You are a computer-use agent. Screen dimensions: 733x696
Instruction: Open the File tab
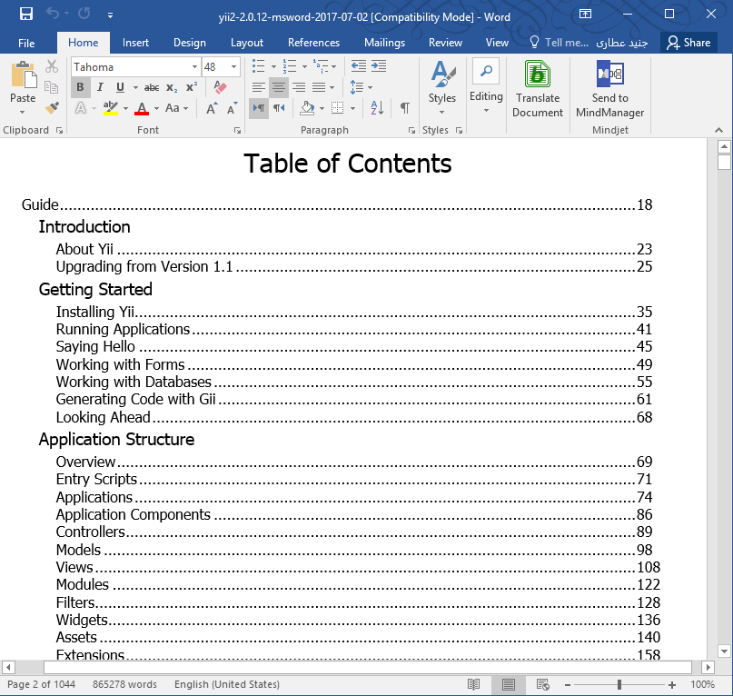pos(26,43)
